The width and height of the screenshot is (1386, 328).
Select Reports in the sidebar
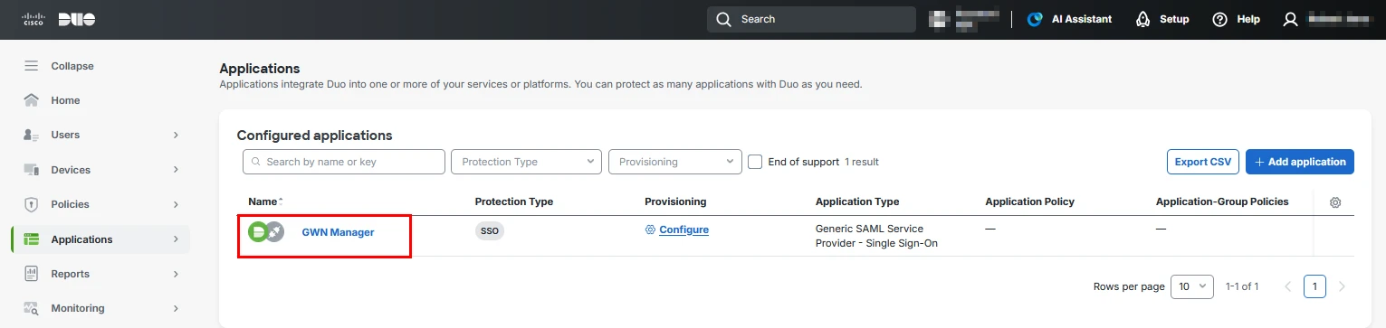point(70,274)
